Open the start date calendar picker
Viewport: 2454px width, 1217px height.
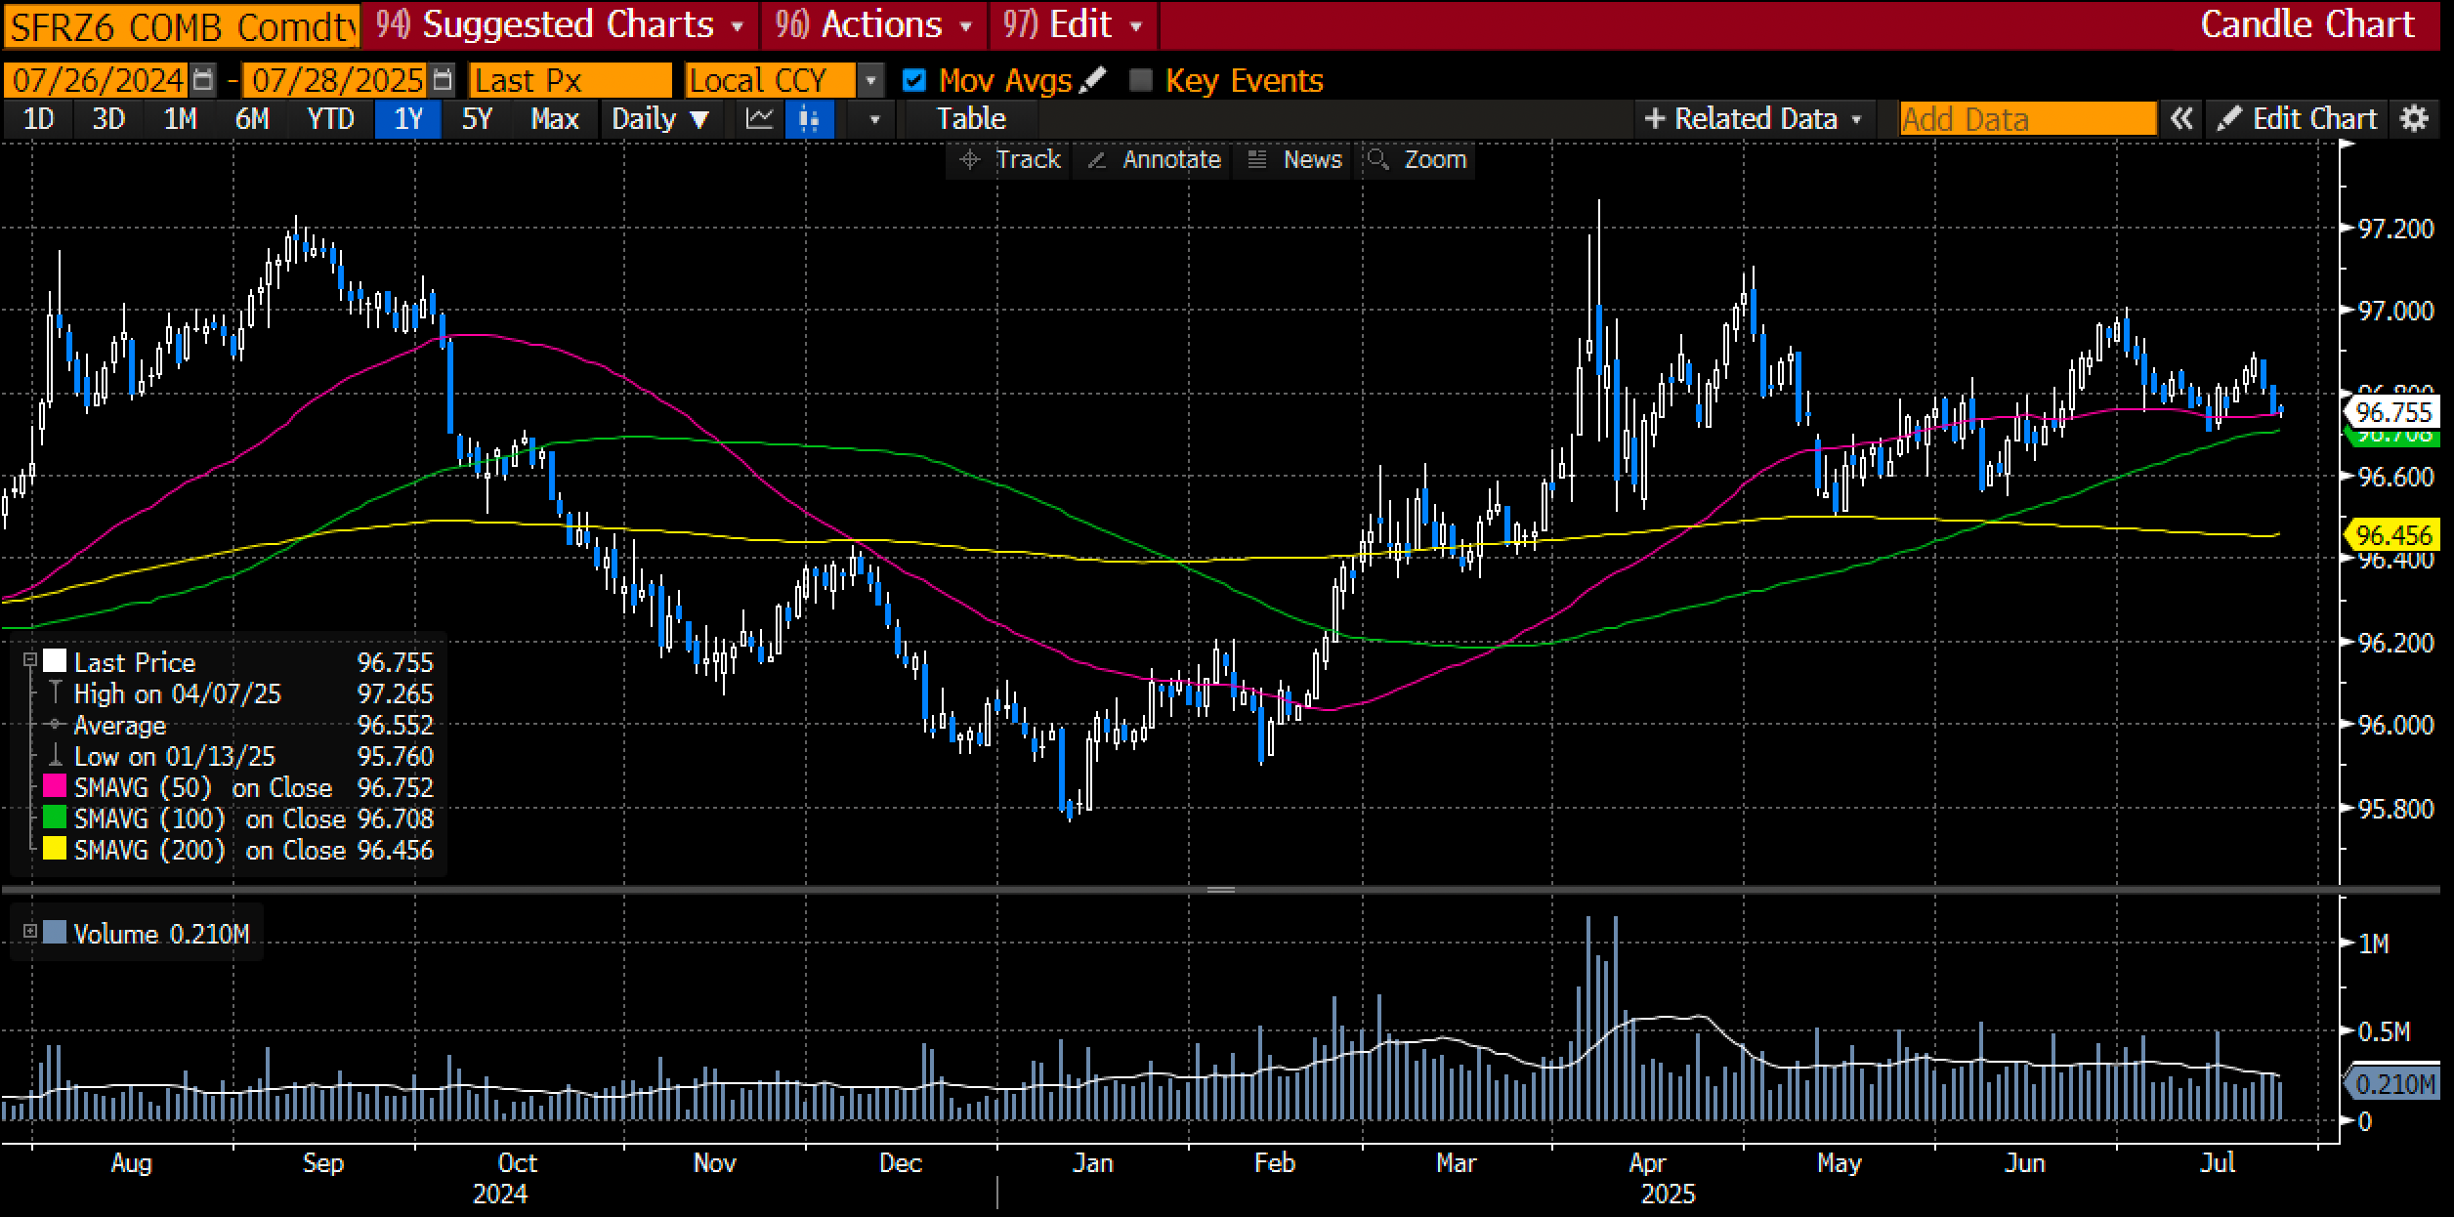[x=203, y=80]
